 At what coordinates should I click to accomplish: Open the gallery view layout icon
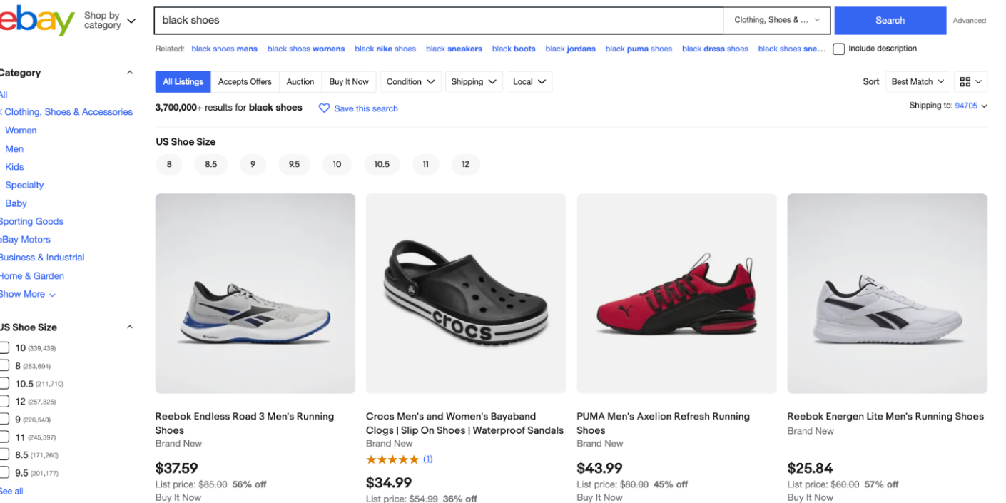[x=972, y=82]
